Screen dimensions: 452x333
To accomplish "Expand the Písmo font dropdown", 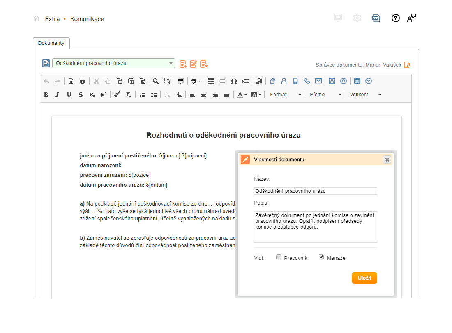I will [x=325, y=95].
